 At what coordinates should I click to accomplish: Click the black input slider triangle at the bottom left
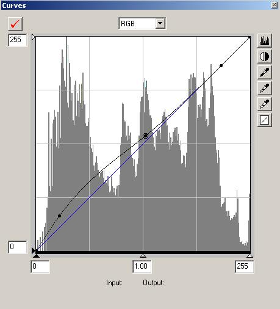(x=36, y=256)
